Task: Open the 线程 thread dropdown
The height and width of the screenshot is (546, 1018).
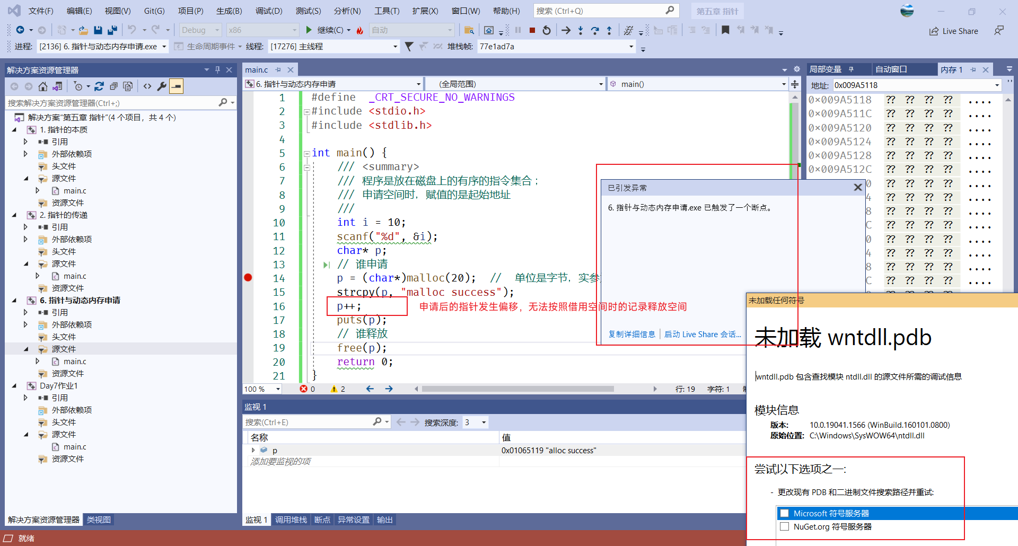Action: 334,47
